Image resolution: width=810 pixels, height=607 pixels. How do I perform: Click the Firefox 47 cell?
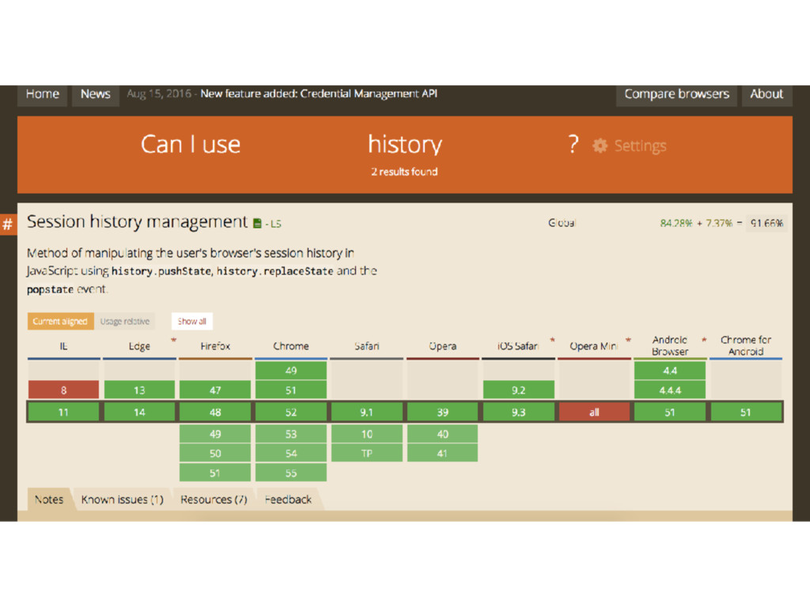coord(215,390)
